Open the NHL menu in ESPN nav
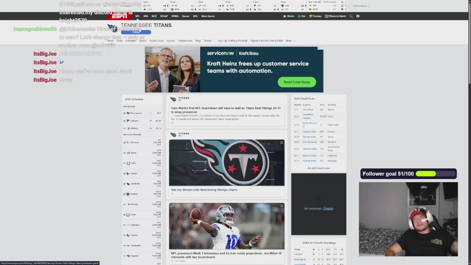 (195, 16)
